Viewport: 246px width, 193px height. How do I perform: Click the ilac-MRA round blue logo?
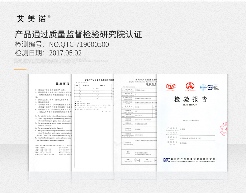click(203, 87)
